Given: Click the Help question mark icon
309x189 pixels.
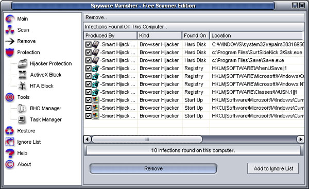Looking at the screenshot, I should coord(10,153).
